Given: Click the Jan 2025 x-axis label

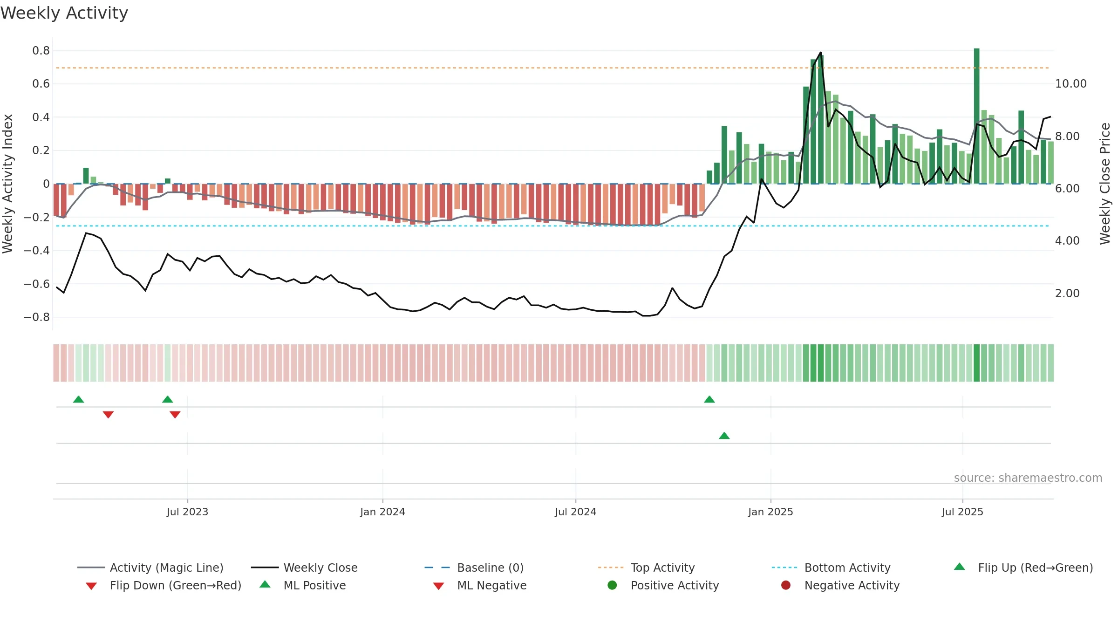Looking at the screenshot, I should tap(770, 512).
